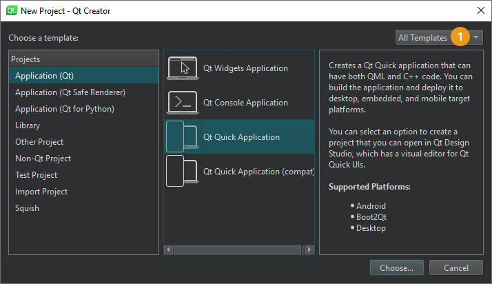Select the Qt Console Application label
The width and height of the screenshot is (492, 284).
(245, 103)
